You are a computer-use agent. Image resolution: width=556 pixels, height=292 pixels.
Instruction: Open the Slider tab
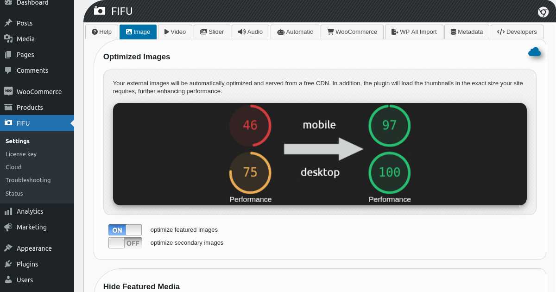pos(212,32)
